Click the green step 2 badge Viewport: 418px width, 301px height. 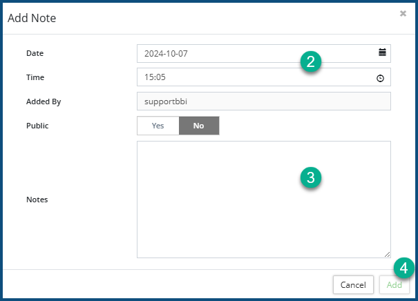click(x=311, y=61)
